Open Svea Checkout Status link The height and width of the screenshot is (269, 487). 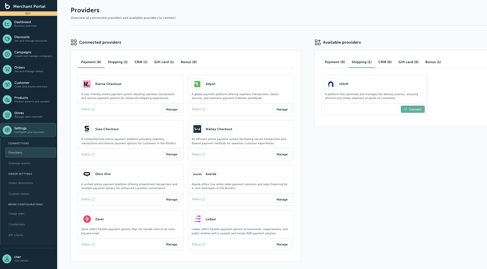tap(88, 154)
